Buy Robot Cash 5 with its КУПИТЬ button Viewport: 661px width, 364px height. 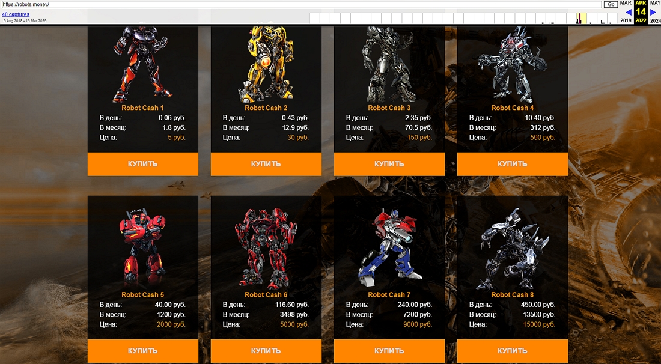(x=143, y=351)
